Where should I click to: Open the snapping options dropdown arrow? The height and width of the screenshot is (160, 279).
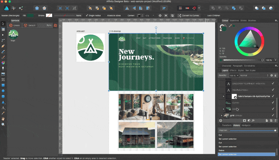point(199,8)
